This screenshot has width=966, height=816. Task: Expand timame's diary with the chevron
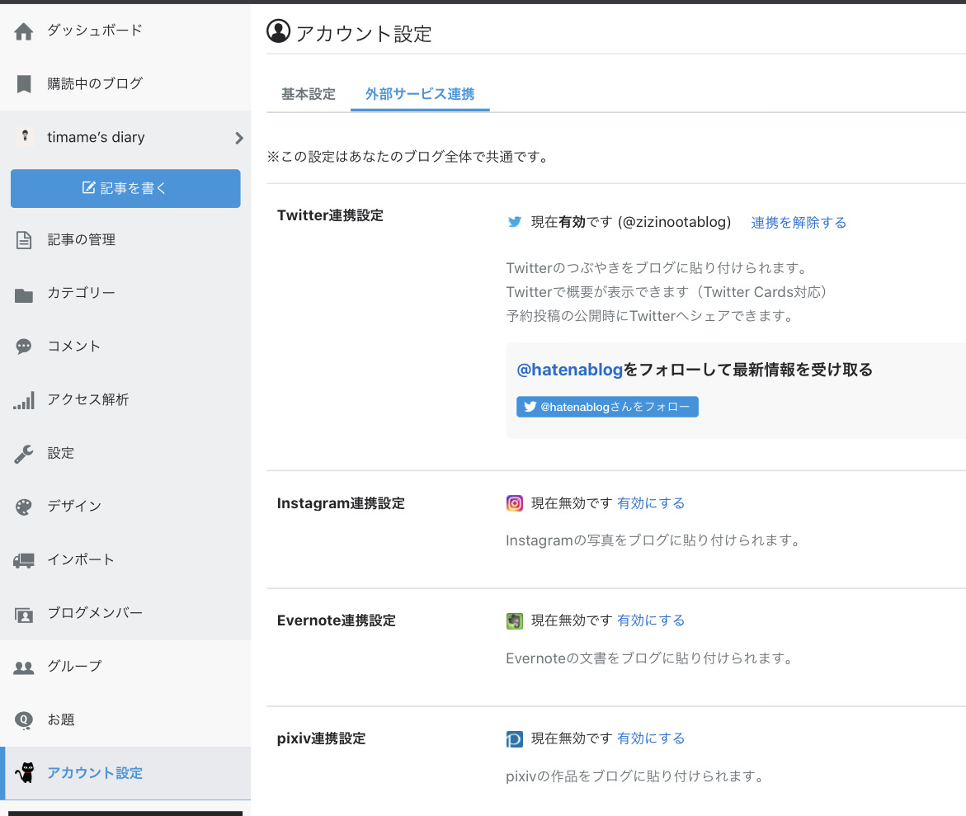pyautogui.click(x=238, y=137)
